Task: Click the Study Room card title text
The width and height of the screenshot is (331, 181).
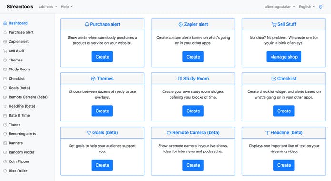Action: [196, 79]
